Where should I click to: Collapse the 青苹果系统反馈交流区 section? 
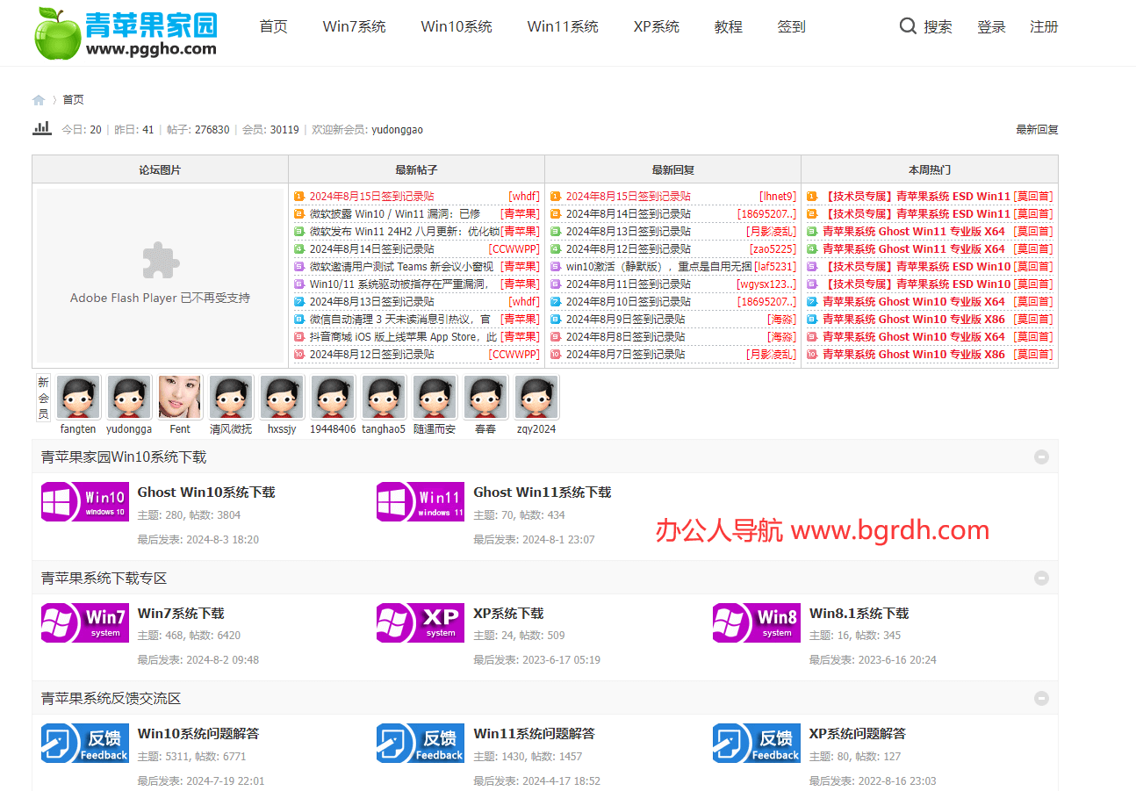click(x=1041, y=699)
